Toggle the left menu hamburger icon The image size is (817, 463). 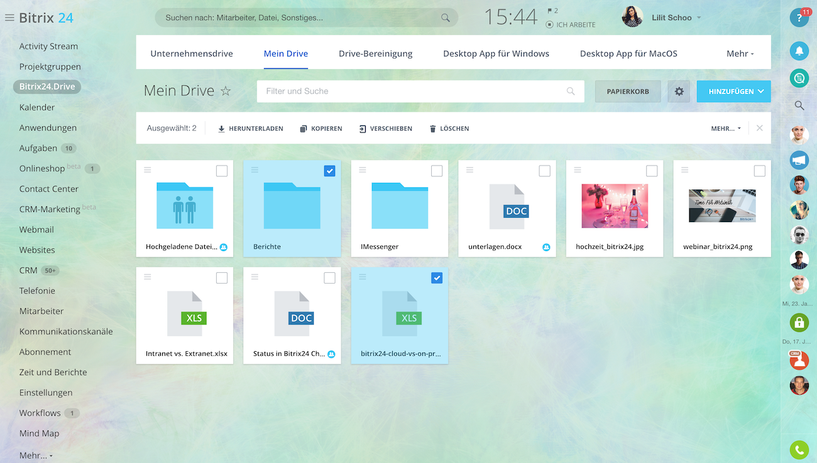9,18
